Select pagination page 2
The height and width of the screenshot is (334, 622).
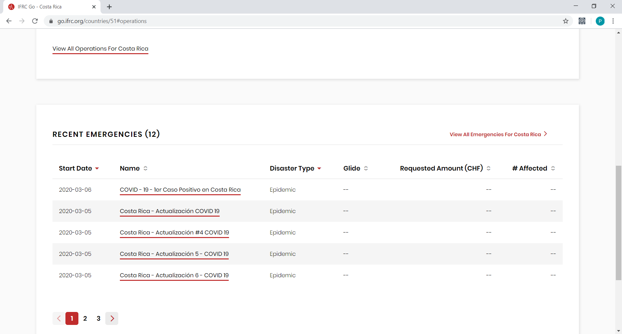coord(85,318)
